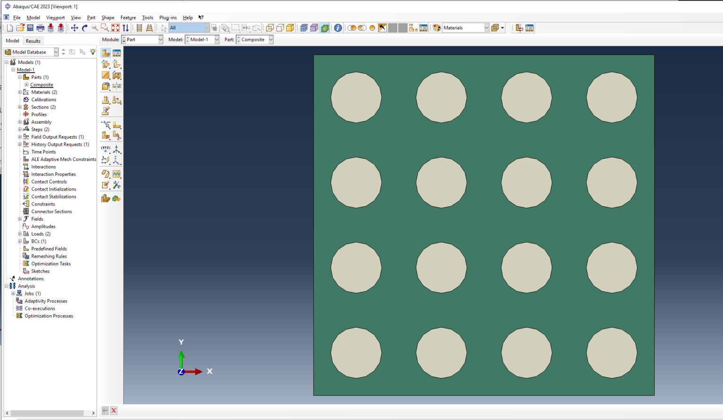This screenshot has height=420, width=723.
Task: Open the Part Manager tool
Action: pyautogui.click(x=117, y=53)
